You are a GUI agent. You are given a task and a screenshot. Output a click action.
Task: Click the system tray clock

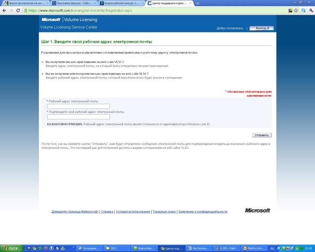click(x=308, y=248)
